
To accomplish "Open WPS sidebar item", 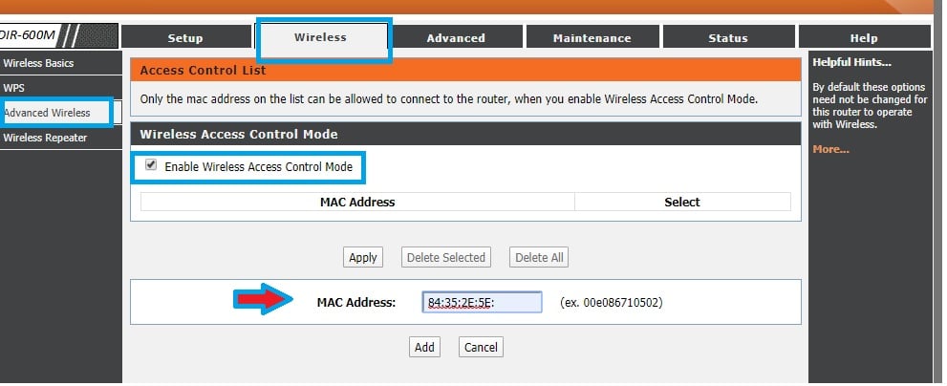I will (x=14, y=88).
